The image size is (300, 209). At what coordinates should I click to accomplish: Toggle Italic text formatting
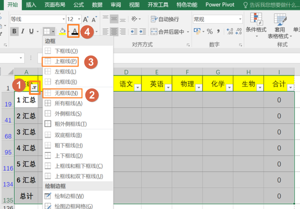point(23,31)
